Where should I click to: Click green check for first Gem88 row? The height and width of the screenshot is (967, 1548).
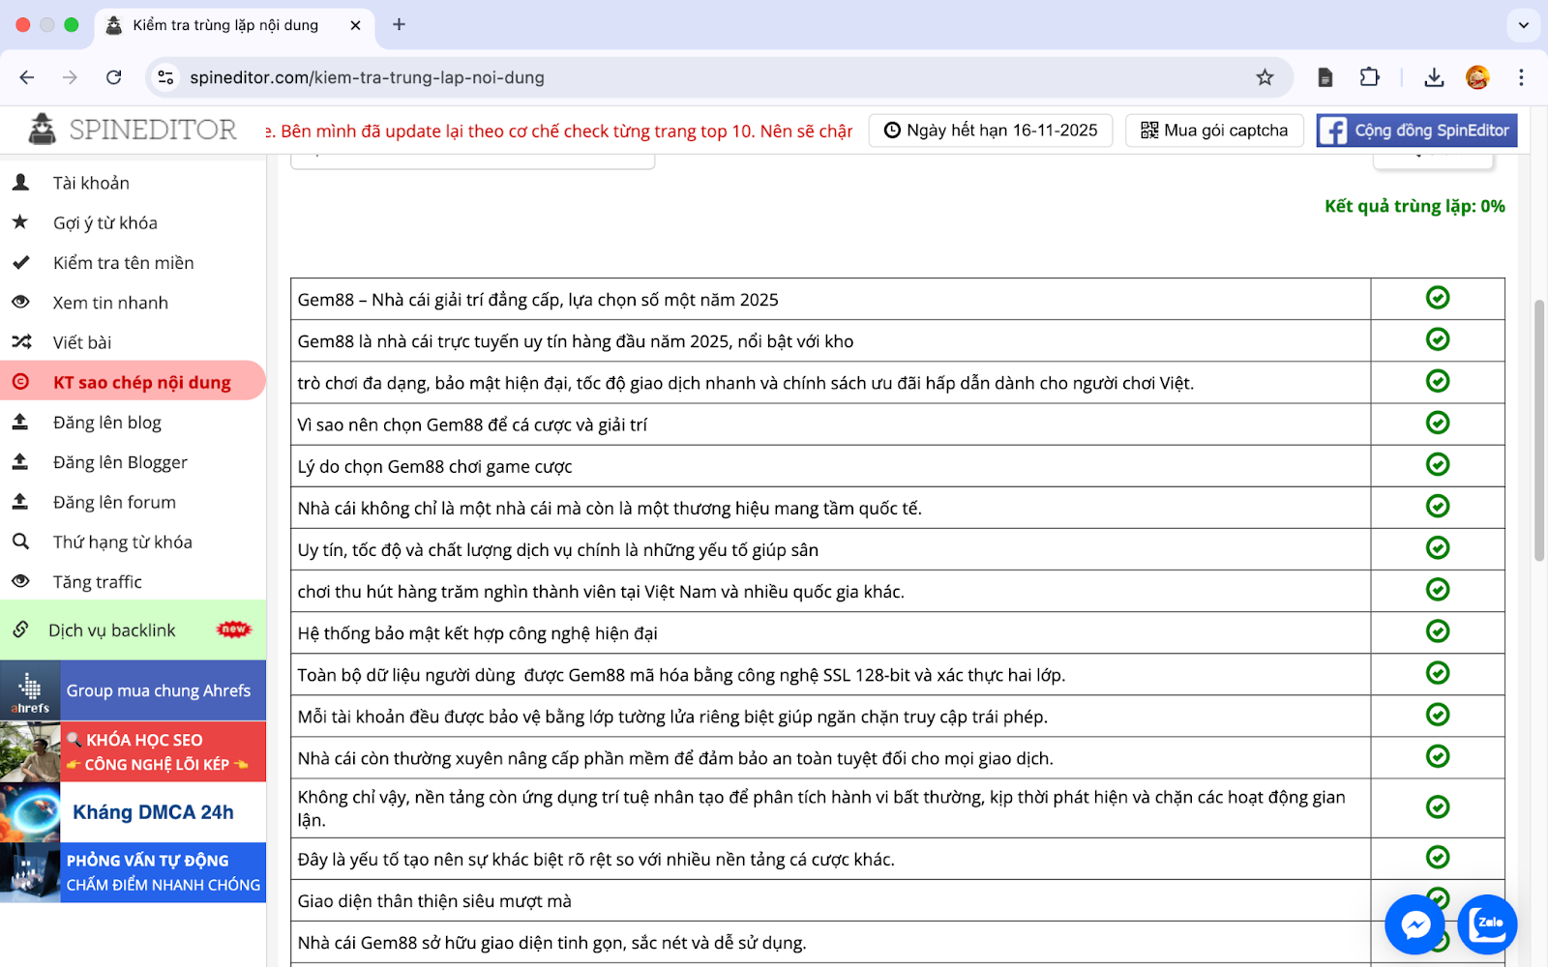coord(1438,298)
